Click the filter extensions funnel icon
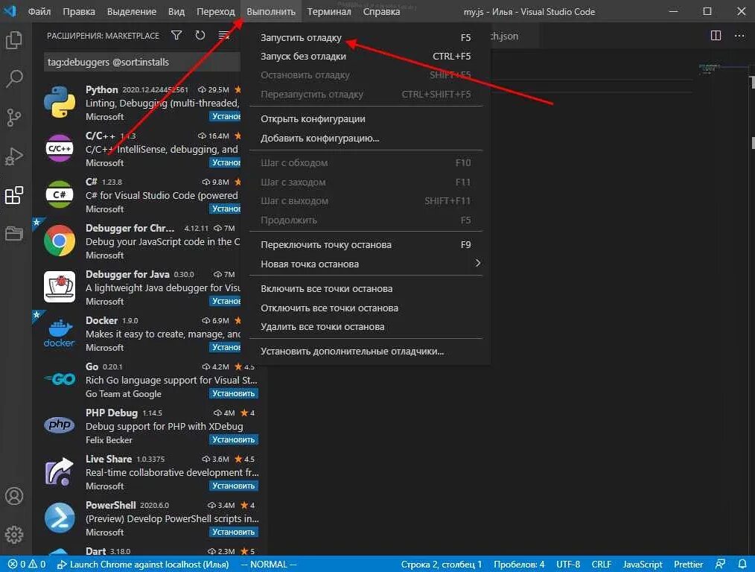This screenshot has width=755, height=572. tap(176, 35)
